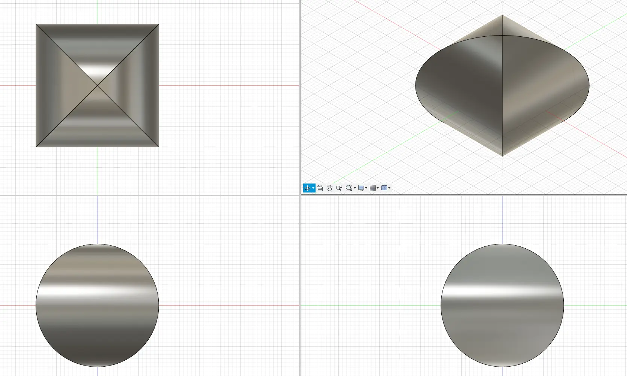This screenshot has height=376, width=627.
Task: Expand the Zoom Window dropdown arrow
Action: coord(355,188)
